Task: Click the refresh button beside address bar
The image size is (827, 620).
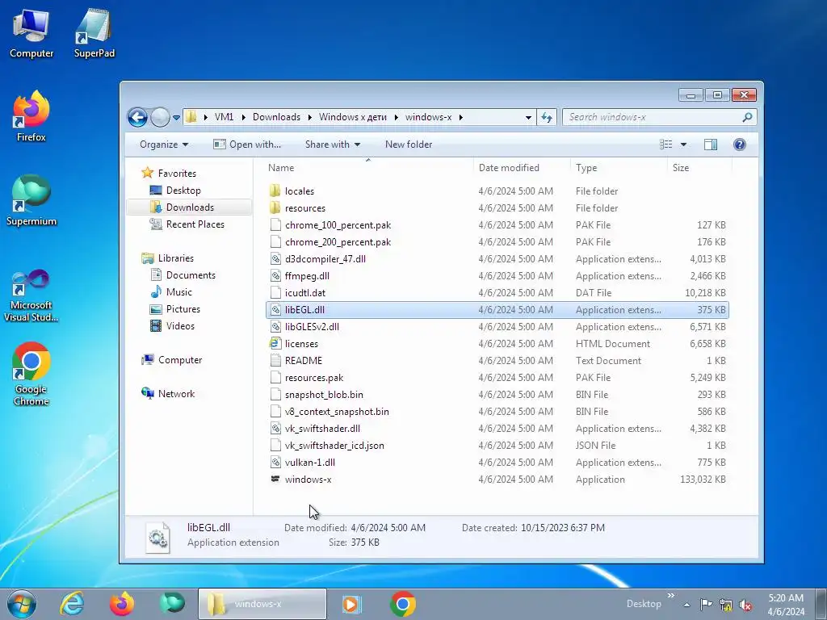Action: 547,117
